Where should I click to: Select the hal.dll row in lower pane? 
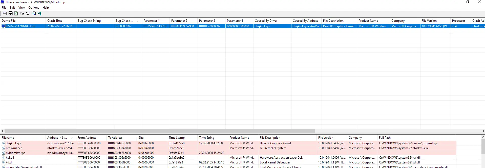tap(10, 158)
